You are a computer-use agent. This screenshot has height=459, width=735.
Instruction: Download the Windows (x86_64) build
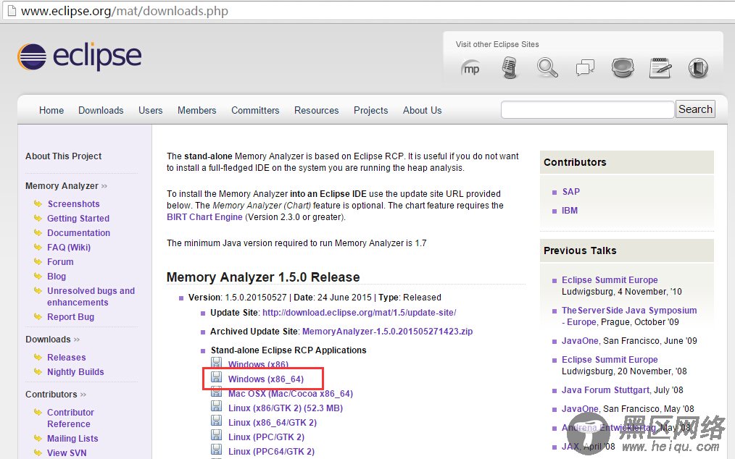[266, 379]
